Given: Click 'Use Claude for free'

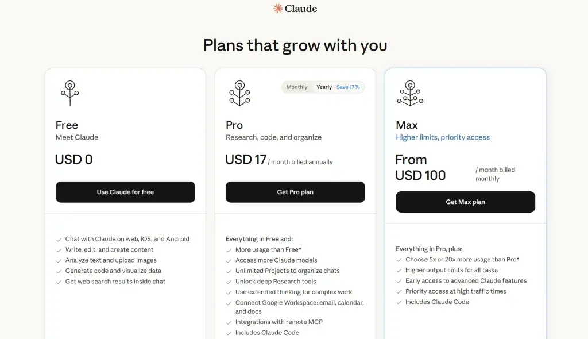Looking at the screenshot, I should (x=125, y=192).
